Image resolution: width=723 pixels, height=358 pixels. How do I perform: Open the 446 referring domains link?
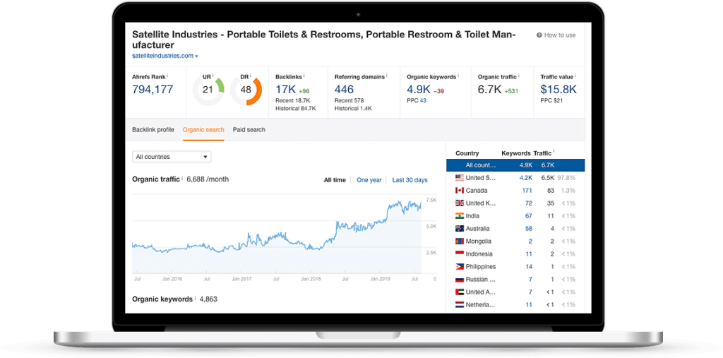344,90
